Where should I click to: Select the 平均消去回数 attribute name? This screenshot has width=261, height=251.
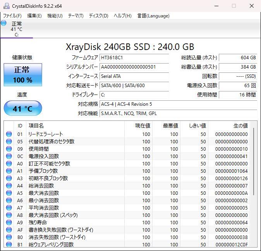(x=44, y=208)
